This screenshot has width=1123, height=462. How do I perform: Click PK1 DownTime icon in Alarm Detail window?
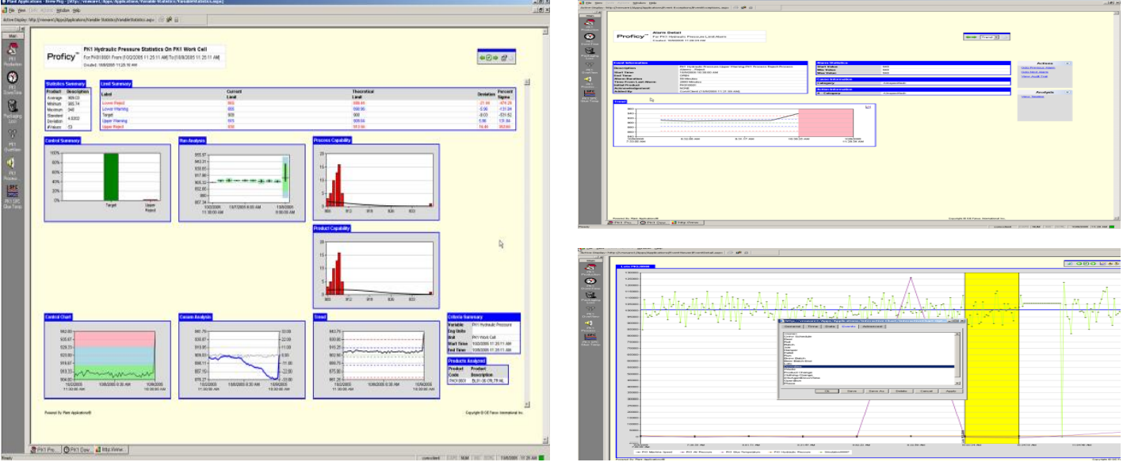(x=589, y=37)
